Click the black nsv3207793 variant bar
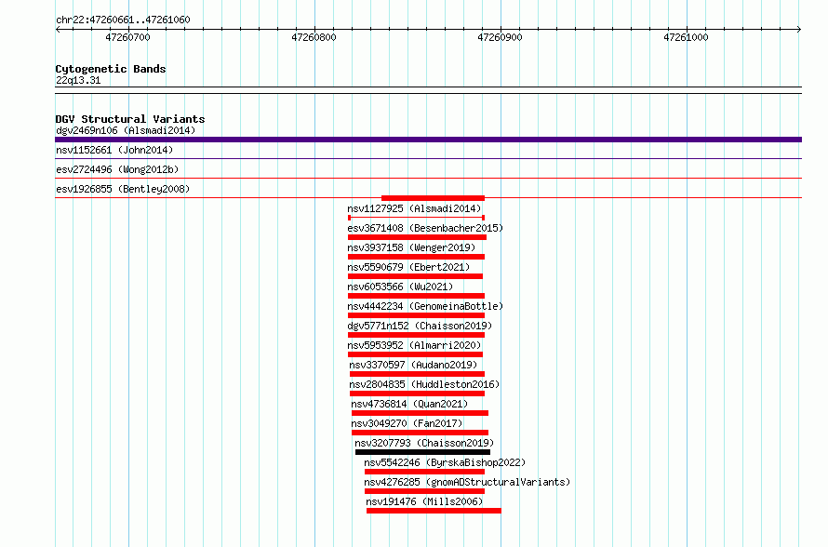Viewport: 828px width, 547px height. [x=422, y=452]
